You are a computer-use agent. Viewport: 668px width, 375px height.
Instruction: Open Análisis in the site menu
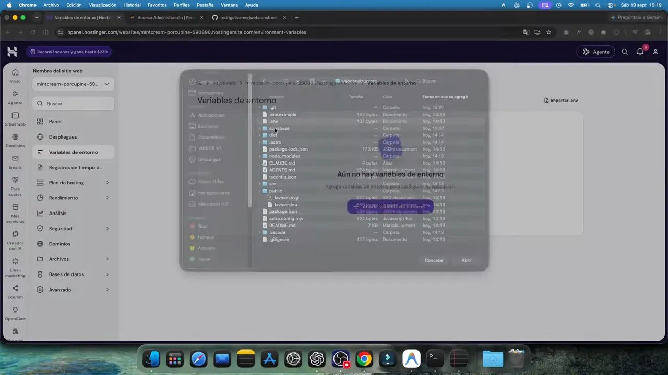(x=74, y=214)
